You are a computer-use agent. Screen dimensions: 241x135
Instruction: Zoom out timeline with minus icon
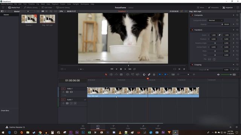coord(178,75)
